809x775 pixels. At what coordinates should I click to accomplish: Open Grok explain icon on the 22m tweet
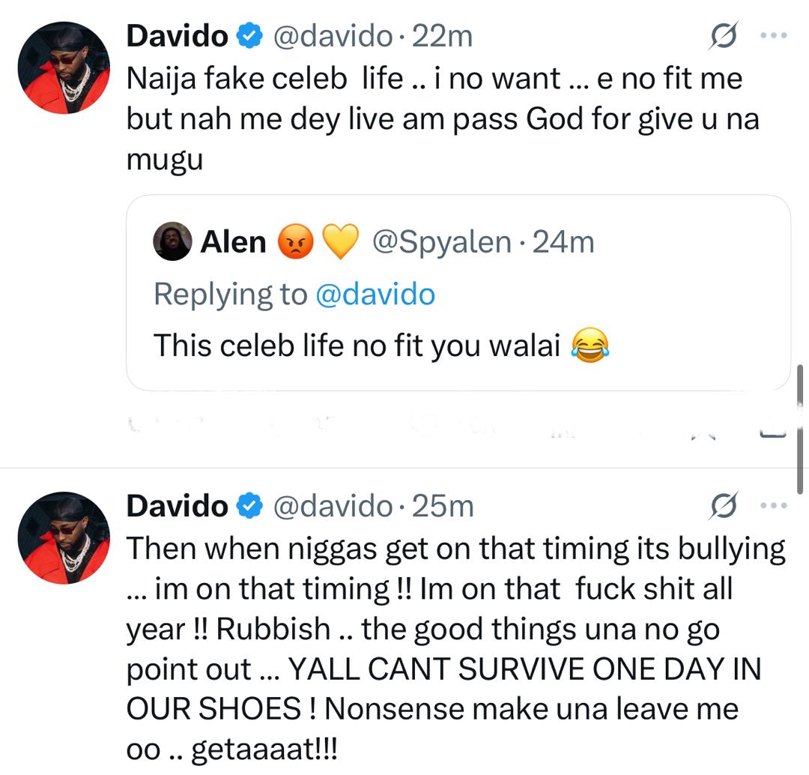(724, 36)
